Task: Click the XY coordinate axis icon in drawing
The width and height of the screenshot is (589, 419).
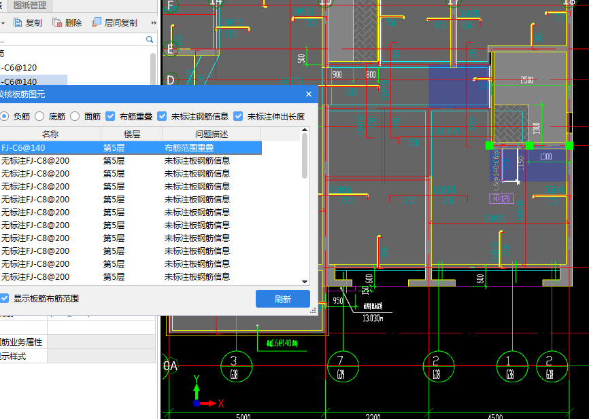Action: pos(208,391)
